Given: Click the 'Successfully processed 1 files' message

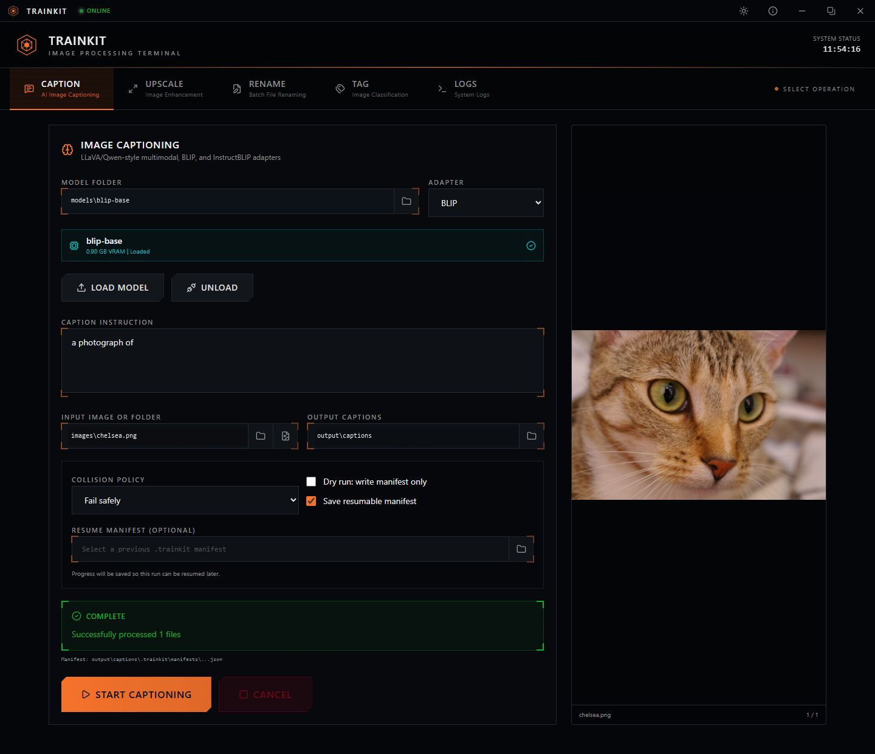Looking at the screenshot, I should coord(126,634).
